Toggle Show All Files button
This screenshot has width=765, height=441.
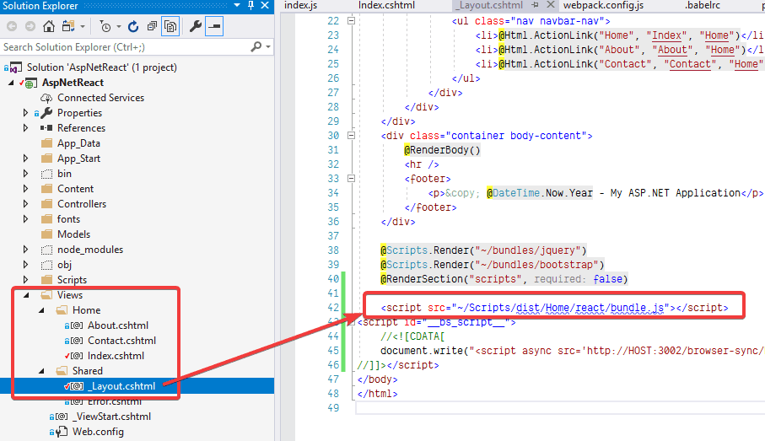click(170, 27)
